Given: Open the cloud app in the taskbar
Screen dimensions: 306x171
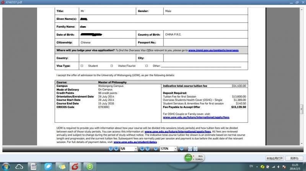Looking at the screenshot, I should tap(19, 166).
